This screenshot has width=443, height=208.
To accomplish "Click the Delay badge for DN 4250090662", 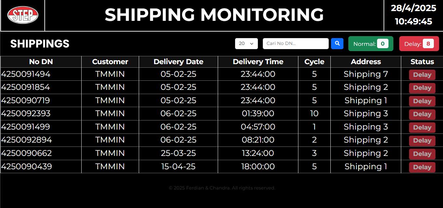I will (x=422, y=154).
